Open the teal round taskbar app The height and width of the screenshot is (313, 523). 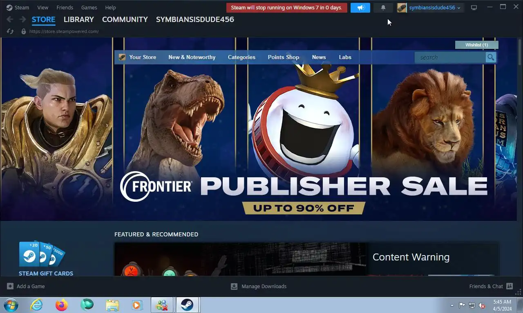coord(87,304)
